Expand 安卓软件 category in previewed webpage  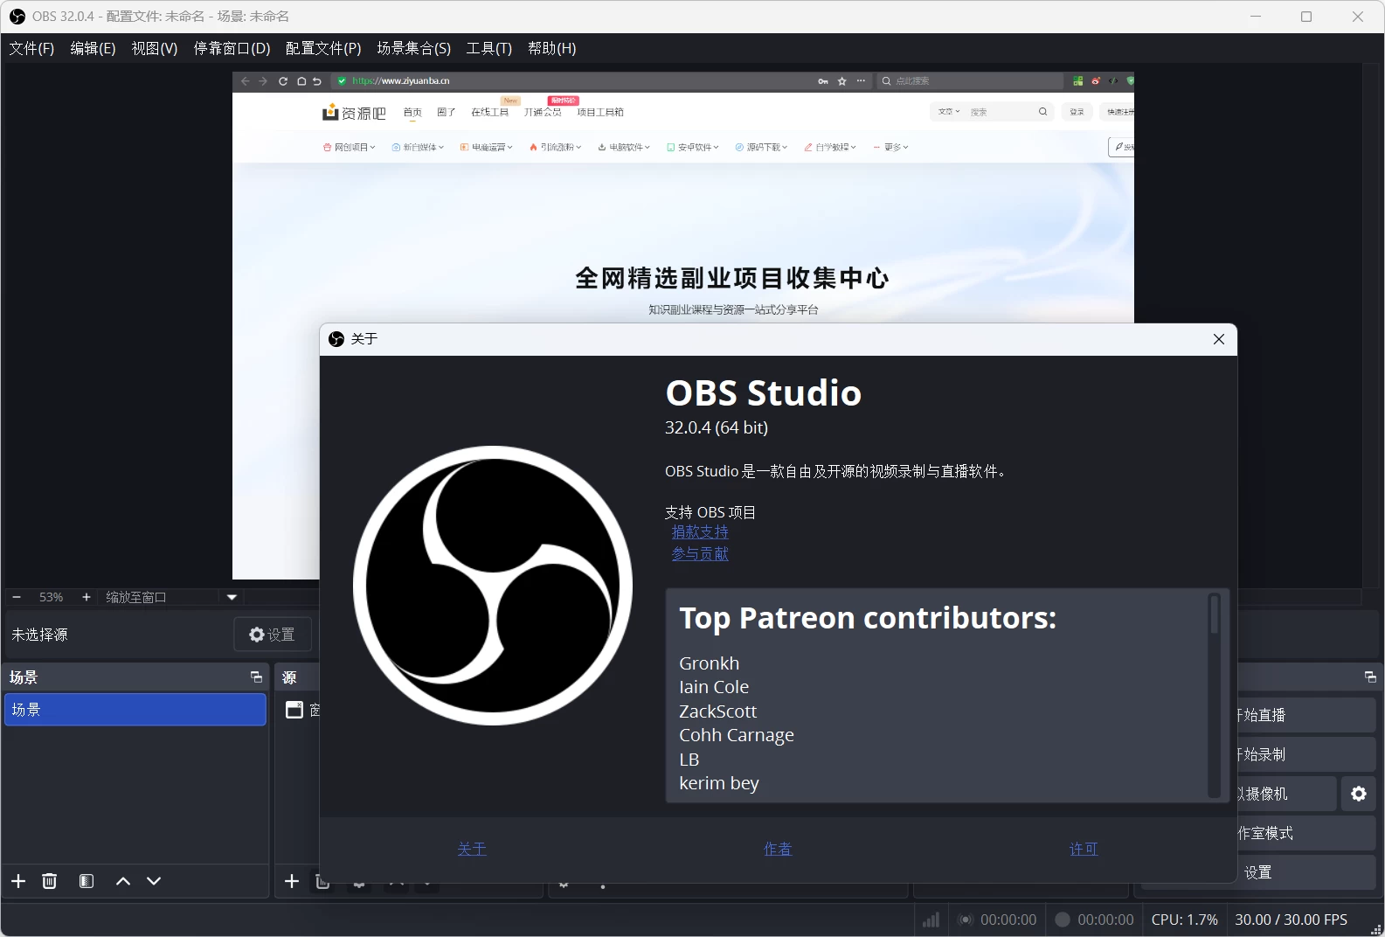click(693, 148)
